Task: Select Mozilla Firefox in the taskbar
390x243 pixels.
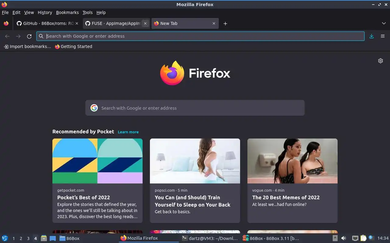Action: (x=149, y=238)
